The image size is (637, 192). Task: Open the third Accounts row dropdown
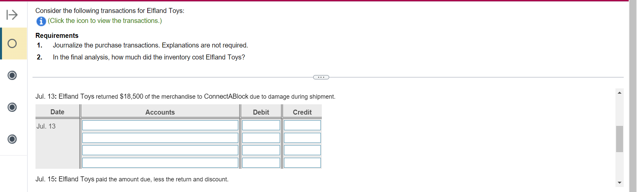click(x=160, y=150)
